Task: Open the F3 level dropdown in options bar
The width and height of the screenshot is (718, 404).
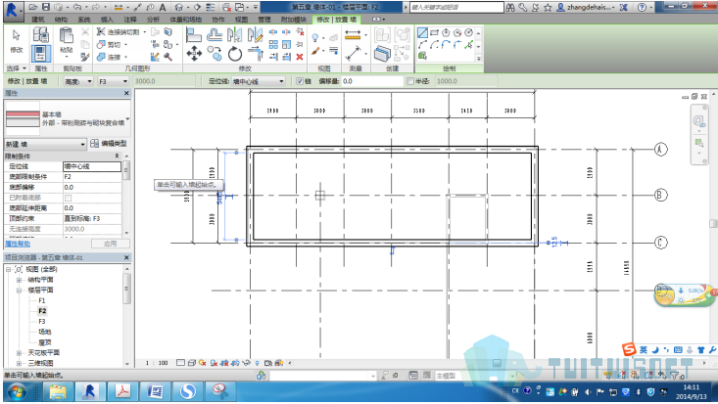Action: [114, 81]
